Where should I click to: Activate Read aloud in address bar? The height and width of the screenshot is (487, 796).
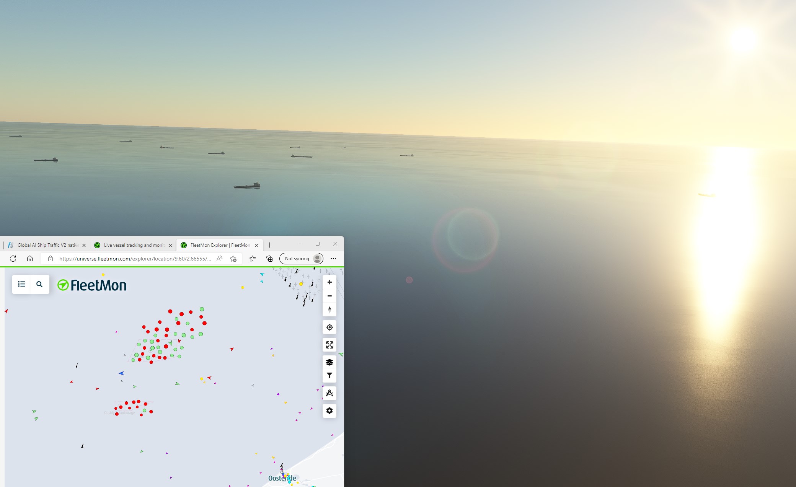(219, 259)
